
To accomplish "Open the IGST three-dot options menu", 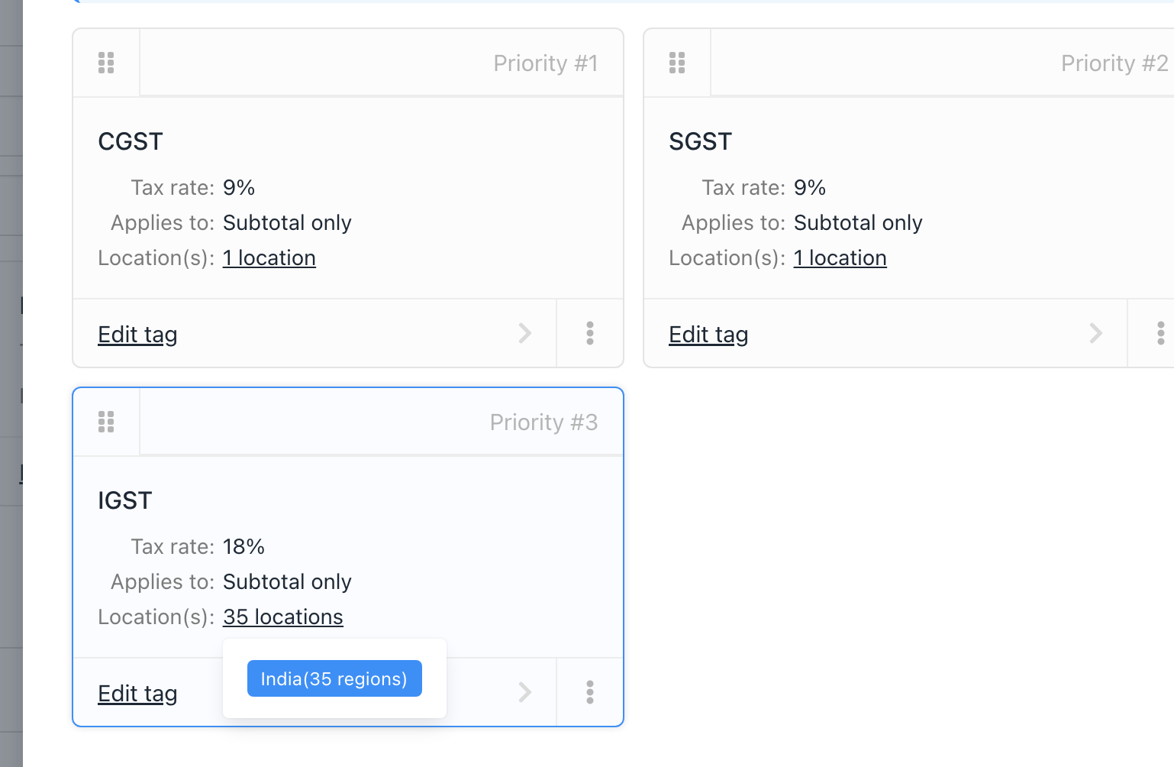I will [590, 692].
